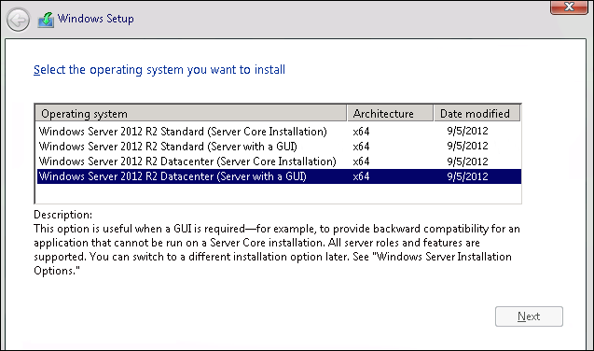594x351 pixels.
Task: Select Windows Server 2012 R2 Datacenter (Server with a GUI)
Action: pos(279,176)
